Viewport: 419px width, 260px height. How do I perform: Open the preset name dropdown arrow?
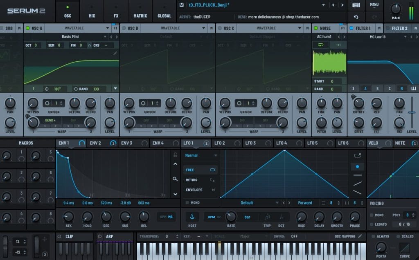click(324, 5)
